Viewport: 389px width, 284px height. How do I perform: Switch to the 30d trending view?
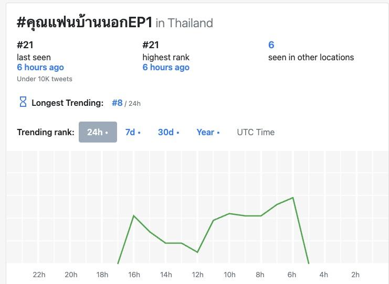[x=168, y=132]
